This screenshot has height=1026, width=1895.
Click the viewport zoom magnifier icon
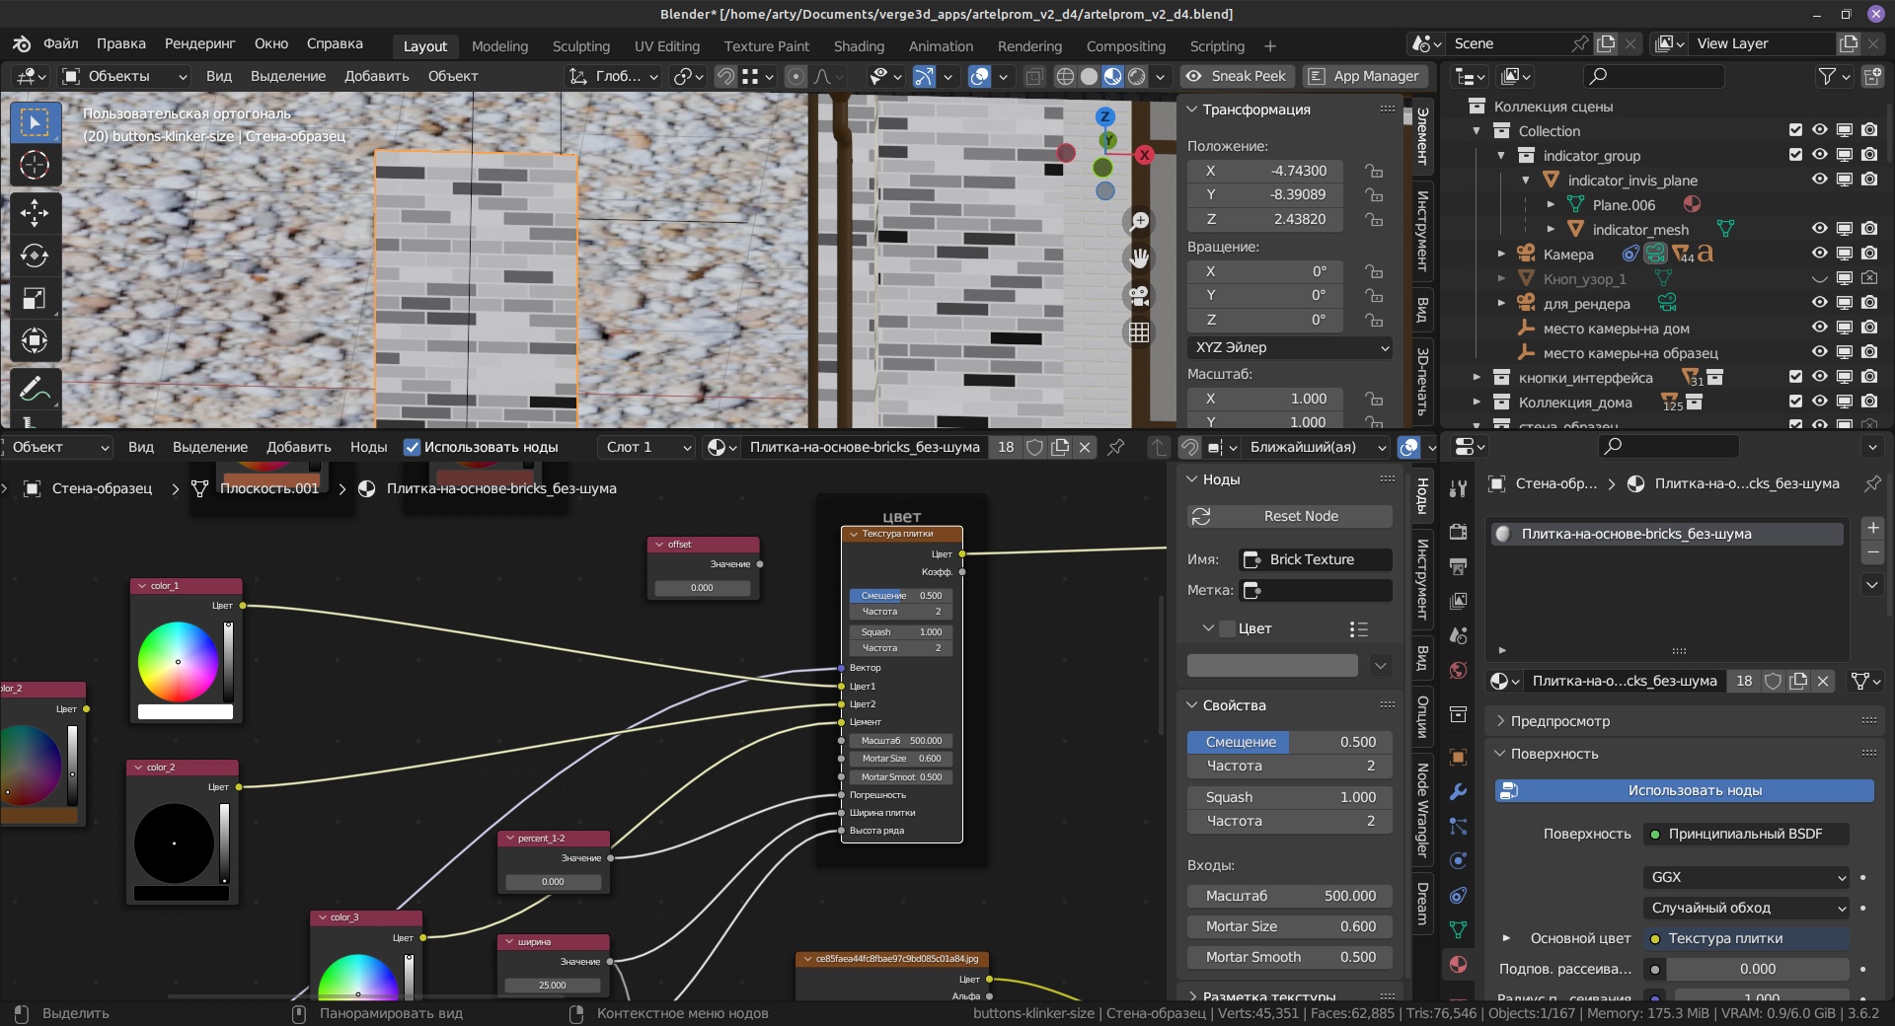click(1139, 221)
